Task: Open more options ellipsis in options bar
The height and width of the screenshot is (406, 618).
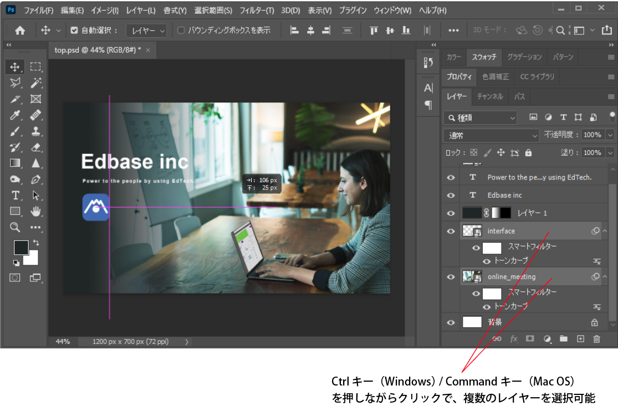Action: coord(453,30)
